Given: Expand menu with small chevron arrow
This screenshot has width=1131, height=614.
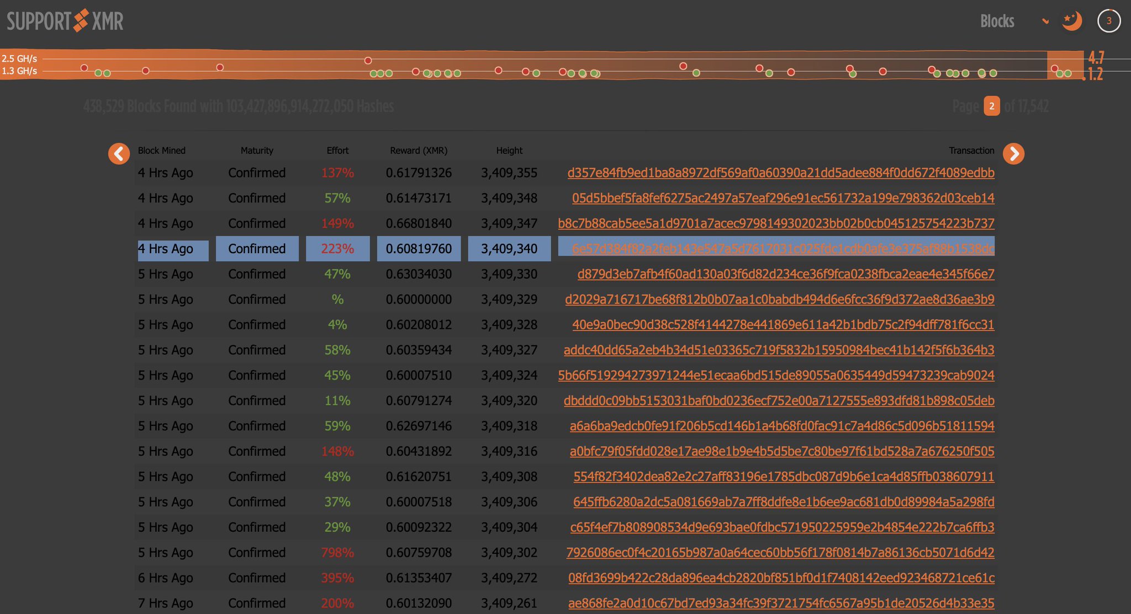Looking at the screenshot, I should (1045, 22).
